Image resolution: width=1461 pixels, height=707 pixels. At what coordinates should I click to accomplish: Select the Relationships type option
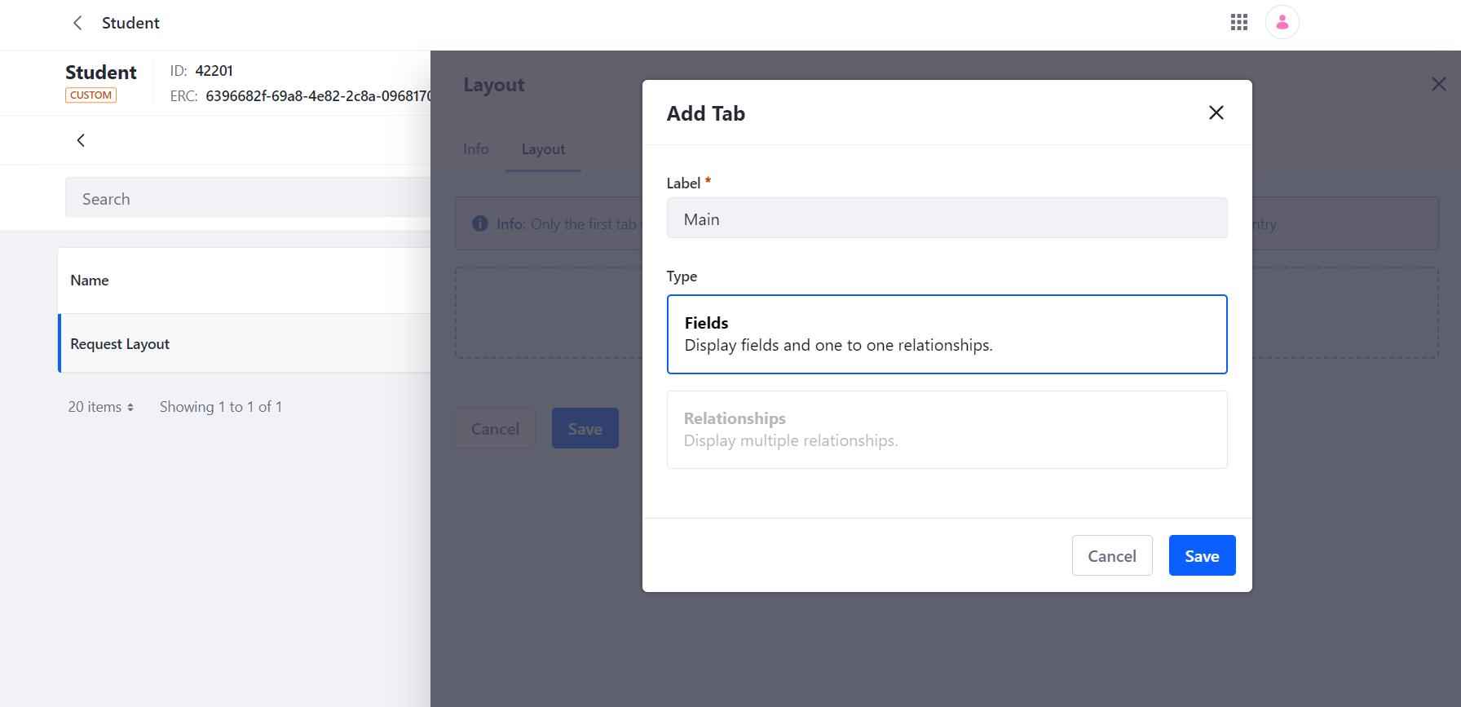coord(947,430)
